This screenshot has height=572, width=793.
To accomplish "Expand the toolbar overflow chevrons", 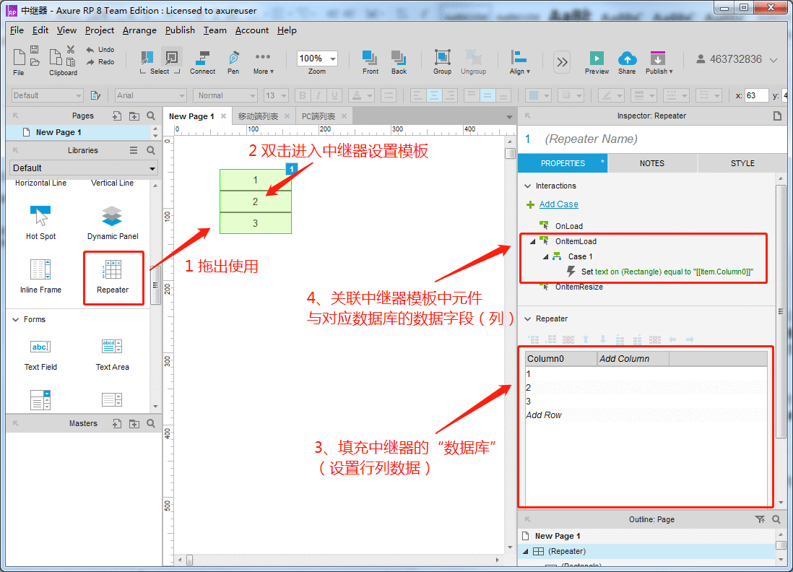I will [x=562, y=62].
